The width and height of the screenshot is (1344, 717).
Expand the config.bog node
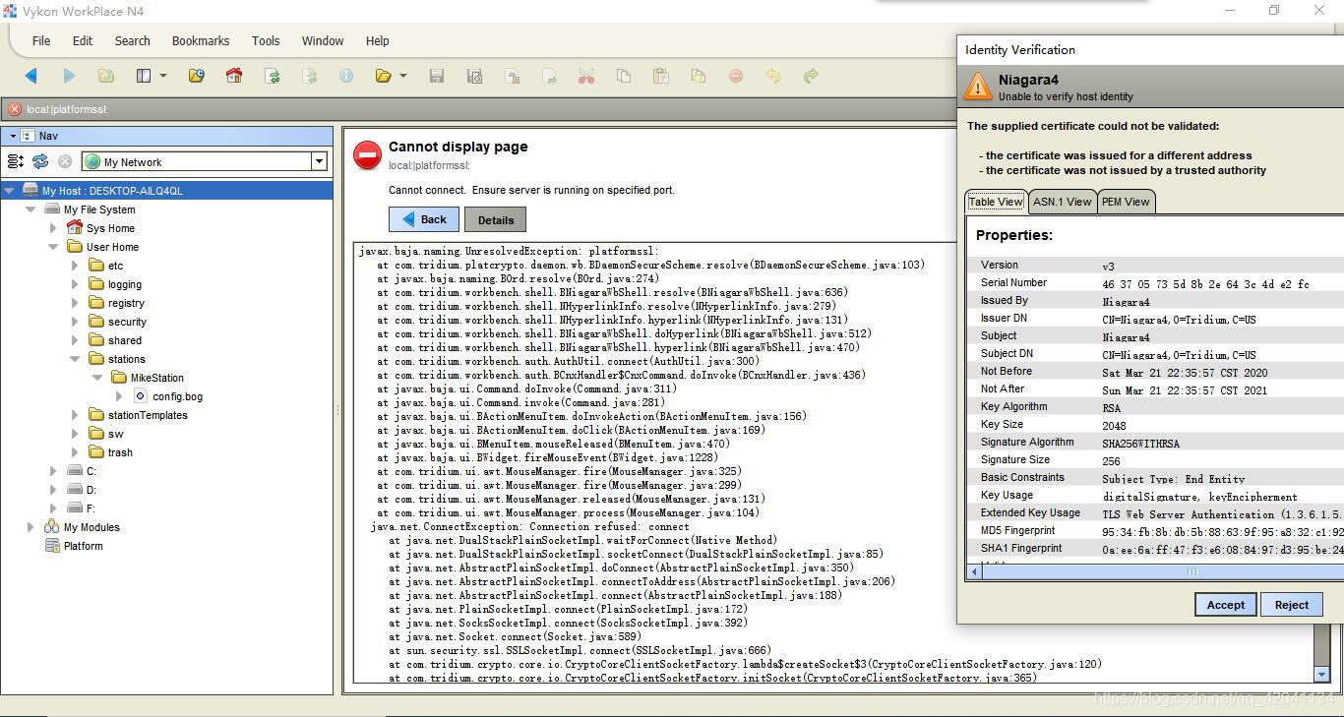(120, 396)
